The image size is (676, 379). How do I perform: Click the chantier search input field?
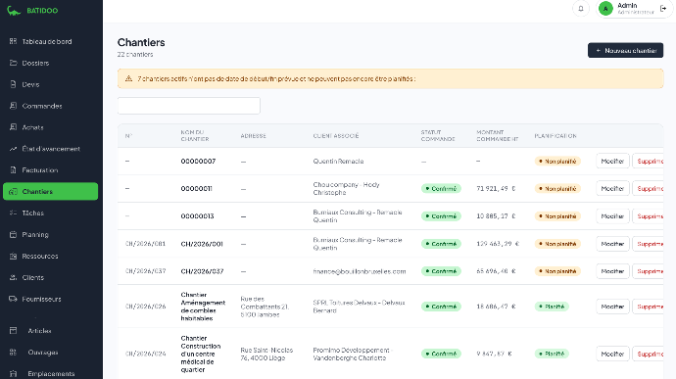coord(189,106)
